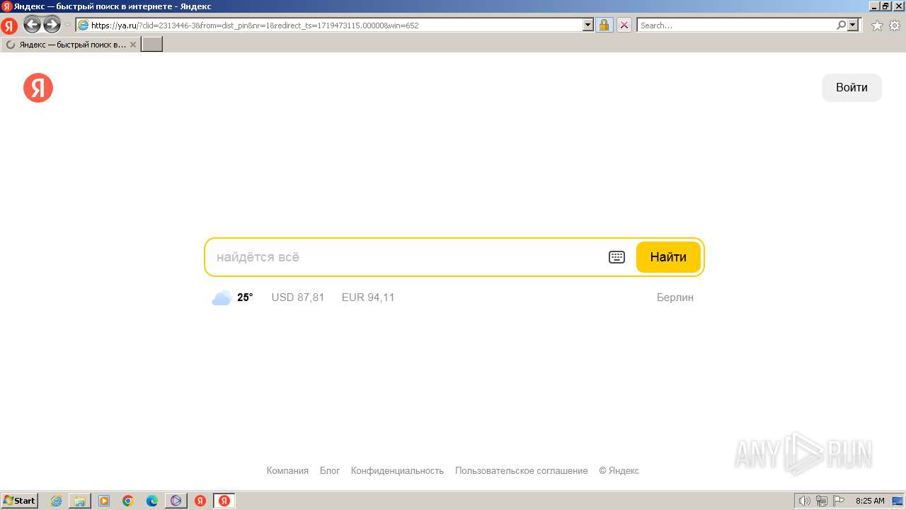906x510 pixels.
Task: Click the network tray icon
Action: click(x=822, y=501)
